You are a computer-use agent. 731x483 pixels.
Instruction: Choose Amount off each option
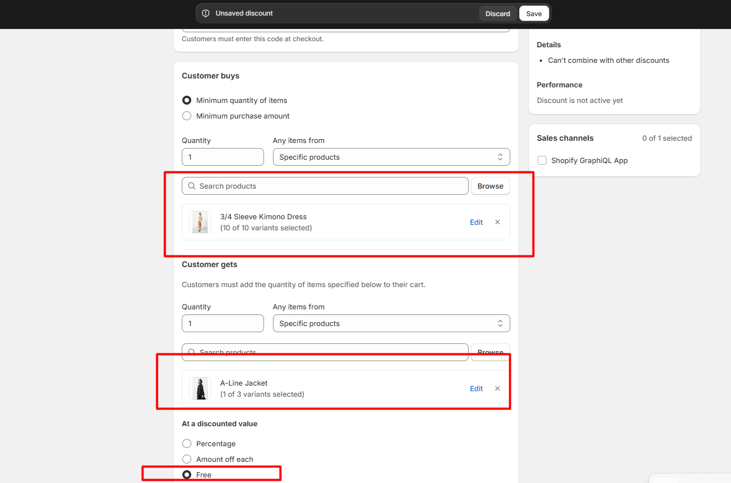(x=187, y=459)
